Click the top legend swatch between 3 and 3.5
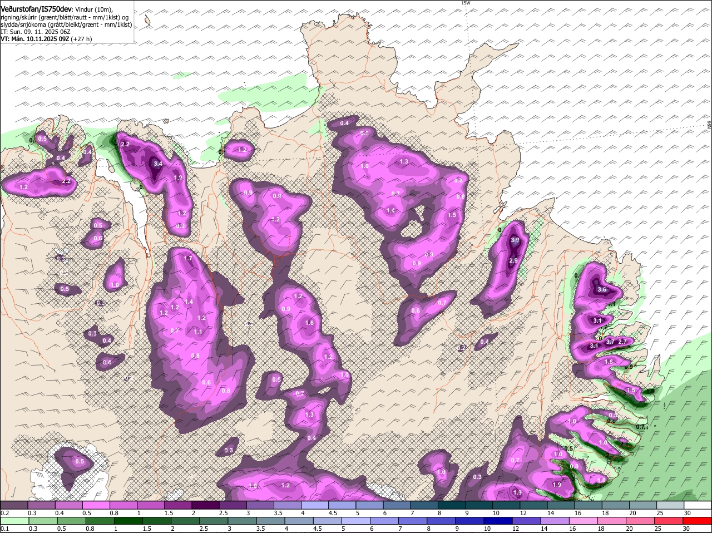 coord(260,505)
